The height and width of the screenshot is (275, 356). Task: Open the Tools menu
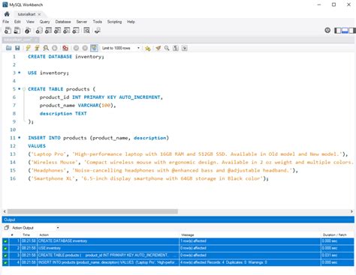pyautogui.click(x=98, y=22)
